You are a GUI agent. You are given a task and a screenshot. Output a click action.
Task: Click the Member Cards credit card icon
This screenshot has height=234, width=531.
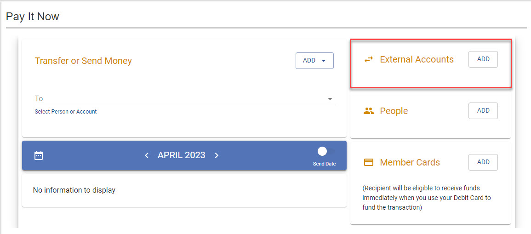coord(369,162)
